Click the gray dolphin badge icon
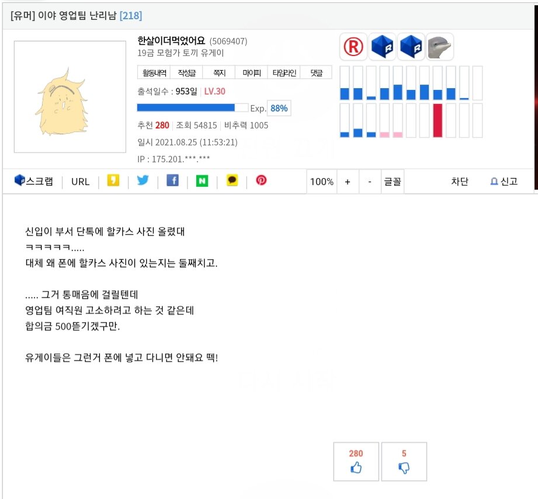538x499 pixels. click(x=440, y=47)
